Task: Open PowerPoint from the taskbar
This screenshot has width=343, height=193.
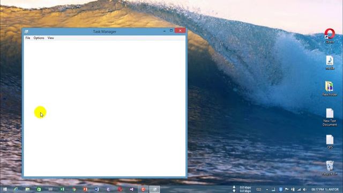Action: pyautogui.click(x=85, y=189)
